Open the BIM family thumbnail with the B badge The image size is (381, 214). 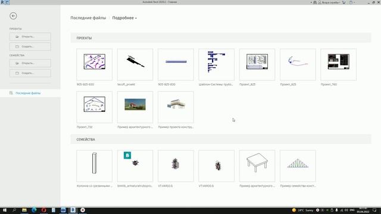(x=135, y=166)
